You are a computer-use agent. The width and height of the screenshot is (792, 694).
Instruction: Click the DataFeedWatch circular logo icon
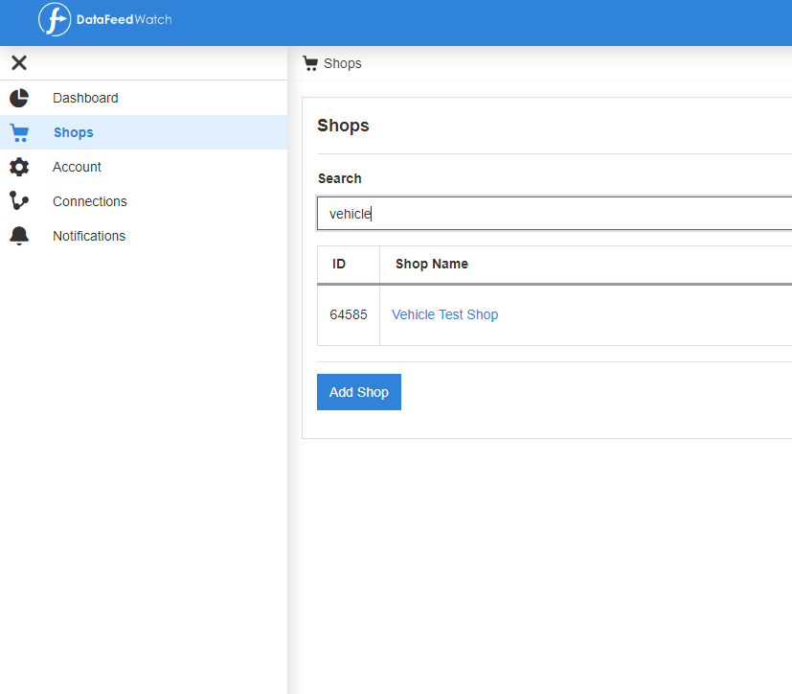click(55, 19)
